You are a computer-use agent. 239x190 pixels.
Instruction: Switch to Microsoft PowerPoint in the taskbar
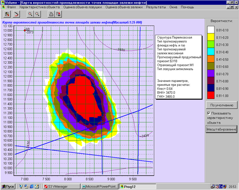[99, 187]
